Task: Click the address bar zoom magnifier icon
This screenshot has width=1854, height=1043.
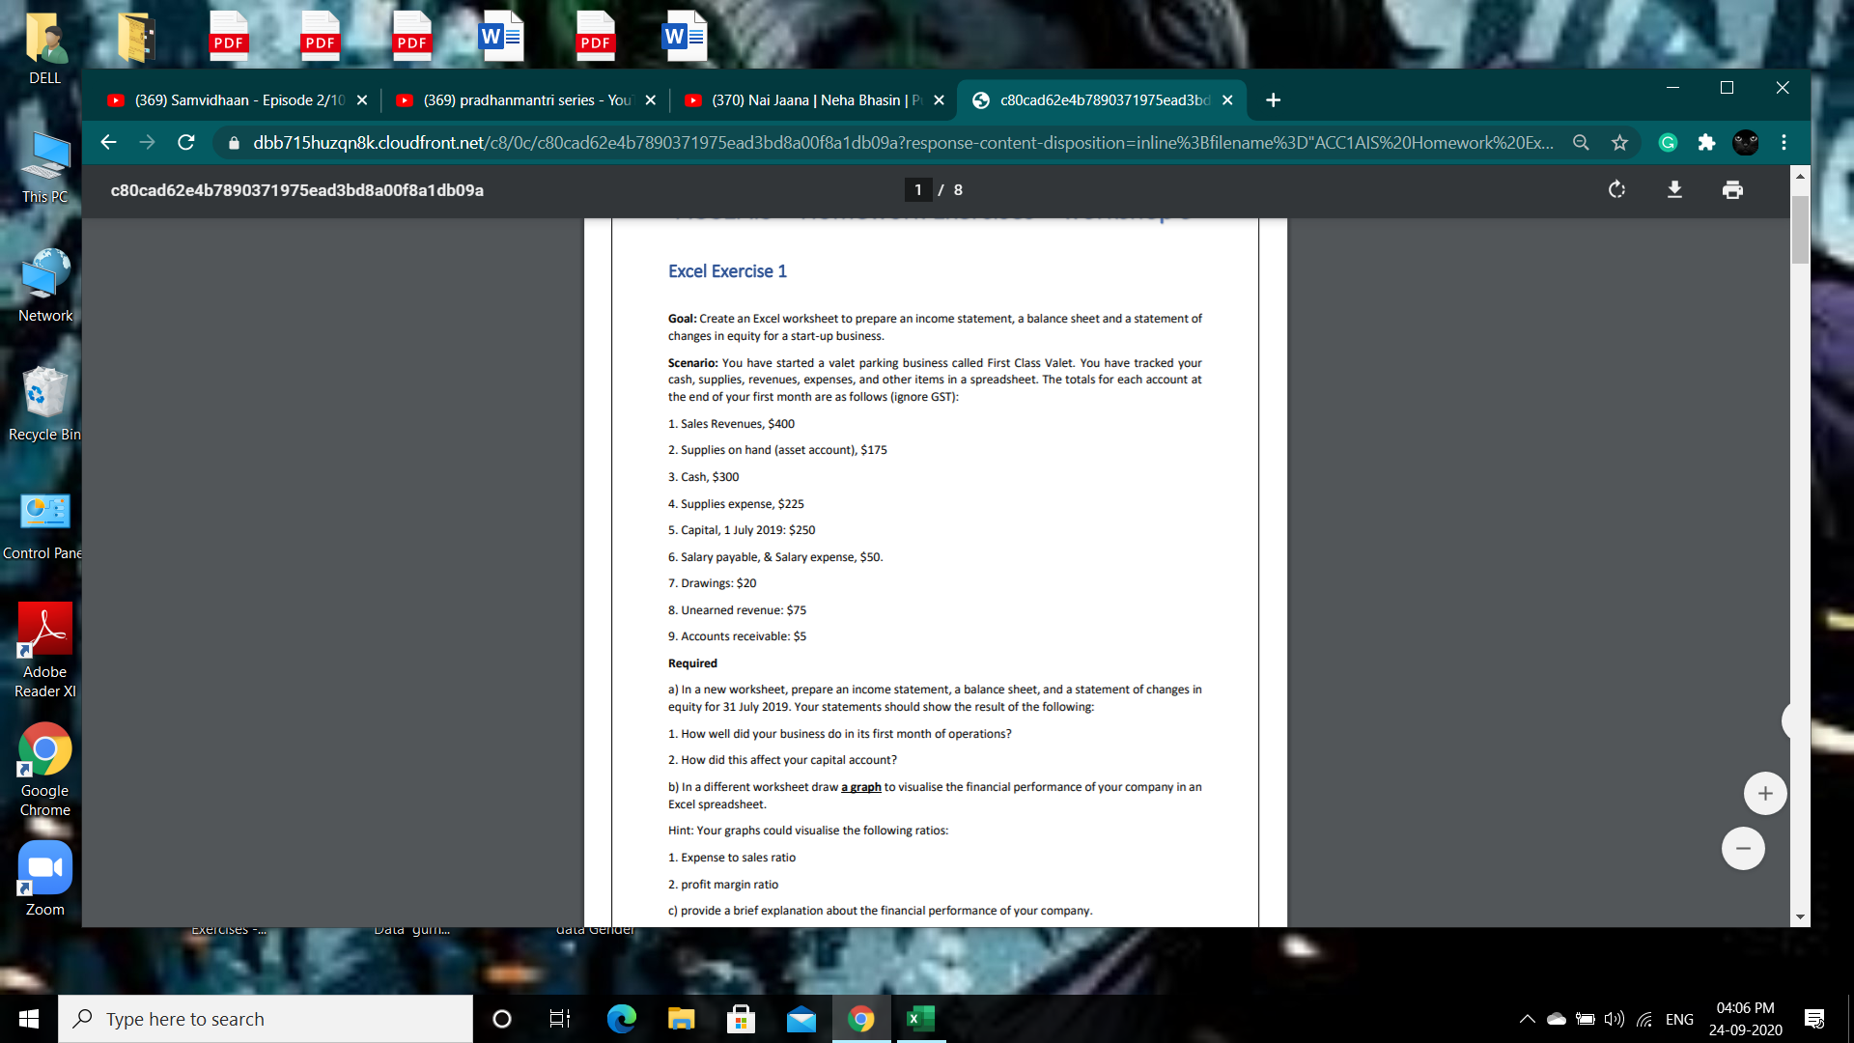Action: [1581, 143]
